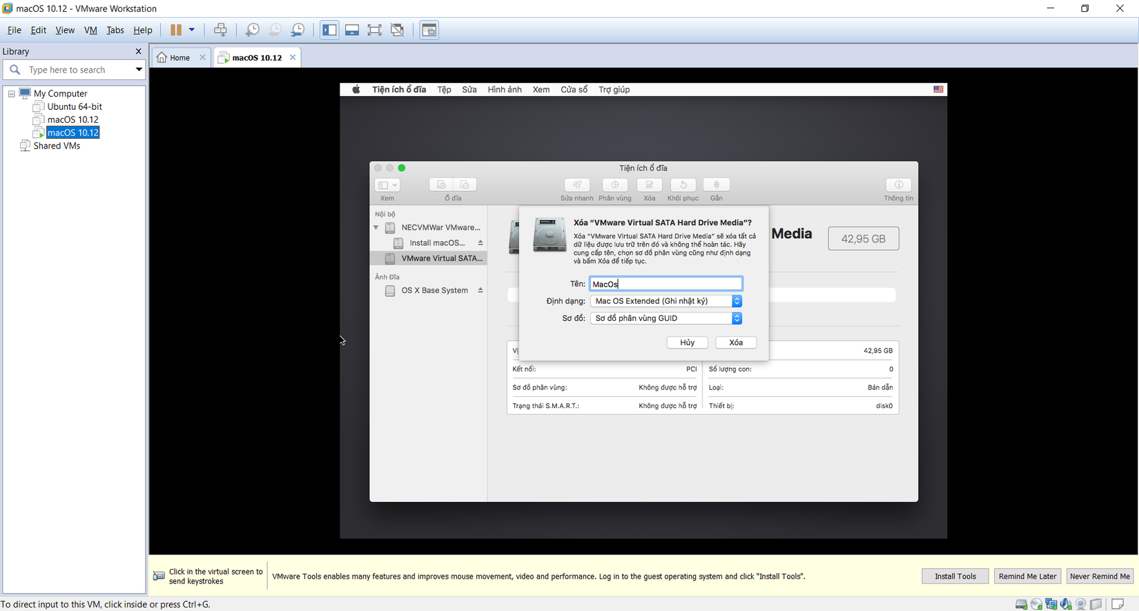
Task: Pause the VM with the toolbar pause icon
Action: (176, 30)
